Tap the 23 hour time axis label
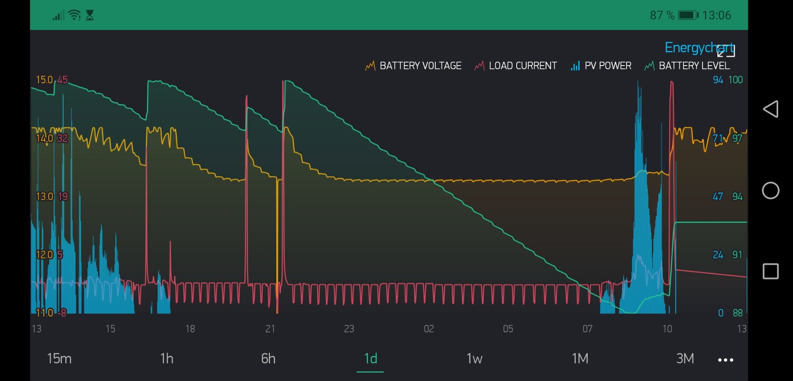The width and height of the screenshot is (793, 381). pyautogui.click(x=349, y=329)
